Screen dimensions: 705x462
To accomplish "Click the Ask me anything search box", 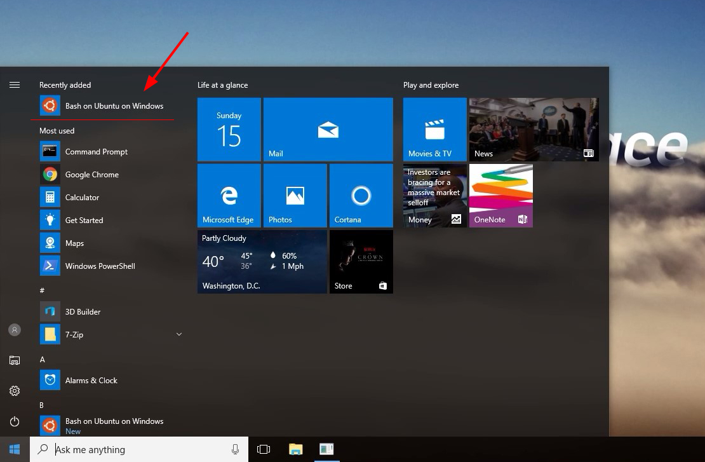I will coord(139,449).
